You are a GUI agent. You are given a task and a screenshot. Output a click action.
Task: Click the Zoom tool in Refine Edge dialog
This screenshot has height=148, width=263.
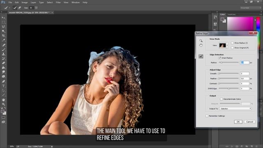coord(201,41)
